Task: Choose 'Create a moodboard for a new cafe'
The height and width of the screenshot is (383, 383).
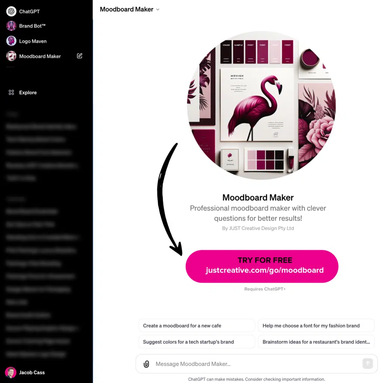Action: 197,326
